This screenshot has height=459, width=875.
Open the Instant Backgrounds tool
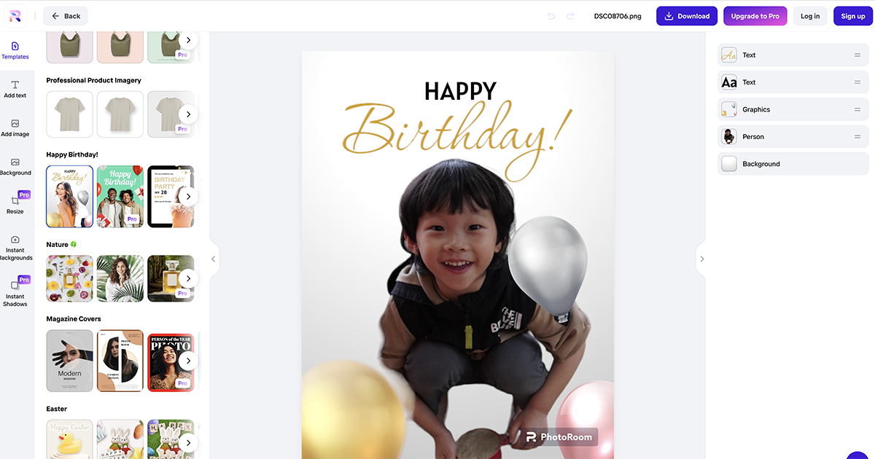coord(15,248)
